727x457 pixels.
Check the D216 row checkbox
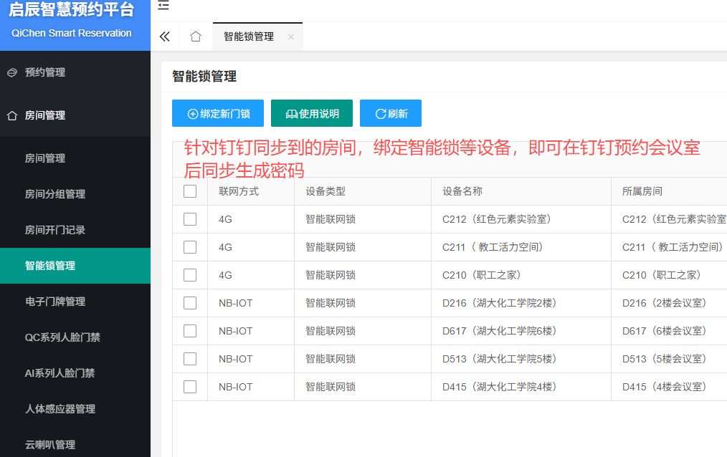[x=190, y=303]
